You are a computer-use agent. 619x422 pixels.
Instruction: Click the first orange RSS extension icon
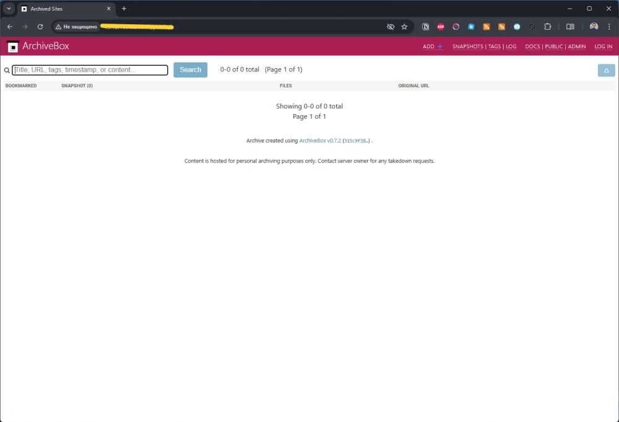(x=487, y=27)
